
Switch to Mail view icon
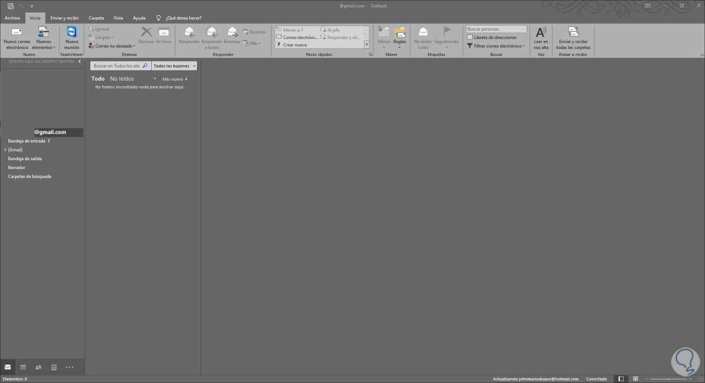(8, 367)
